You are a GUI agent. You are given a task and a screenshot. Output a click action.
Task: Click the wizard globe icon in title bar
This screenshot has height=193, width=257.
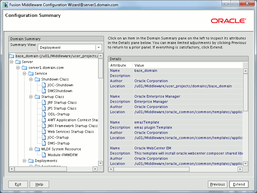point(5,5)
